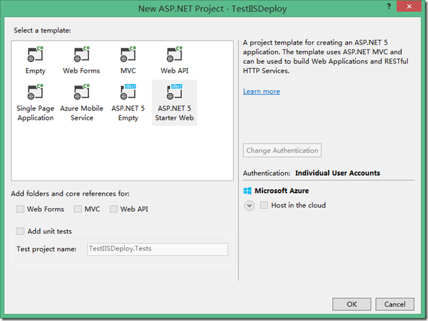Check the Host in the cloud option

pyautogui.click(x=265, y=205)
